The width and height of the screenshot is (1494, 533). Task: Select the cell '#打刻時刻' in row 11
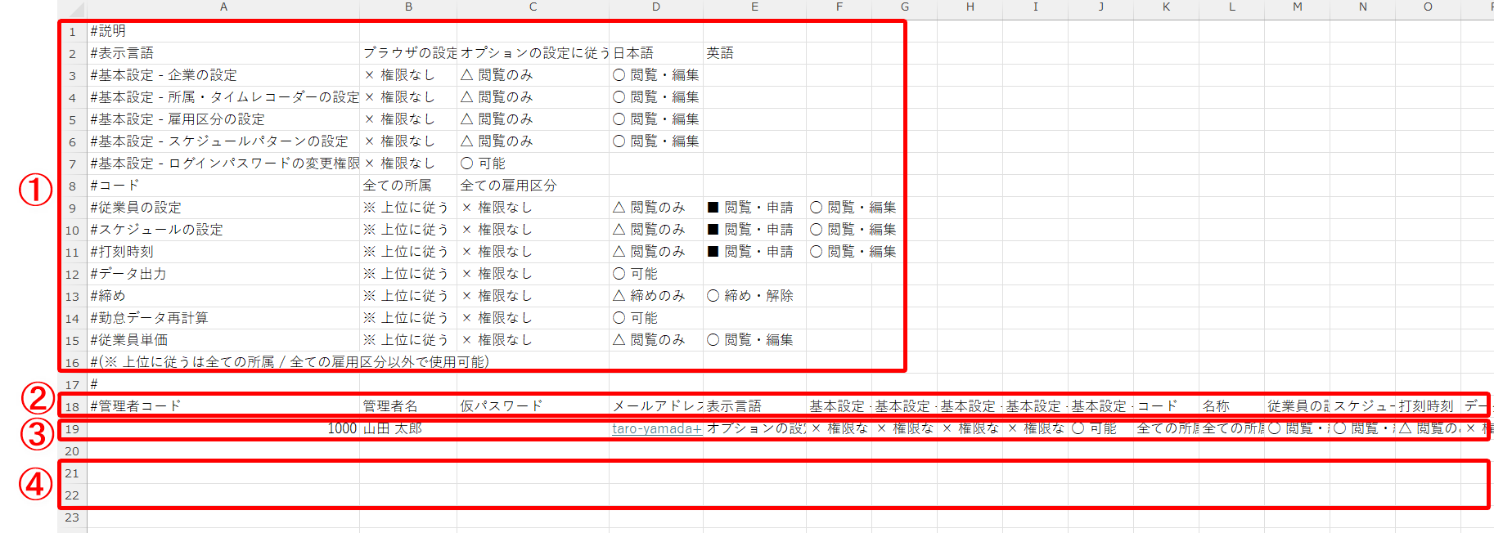pos(223,252)
